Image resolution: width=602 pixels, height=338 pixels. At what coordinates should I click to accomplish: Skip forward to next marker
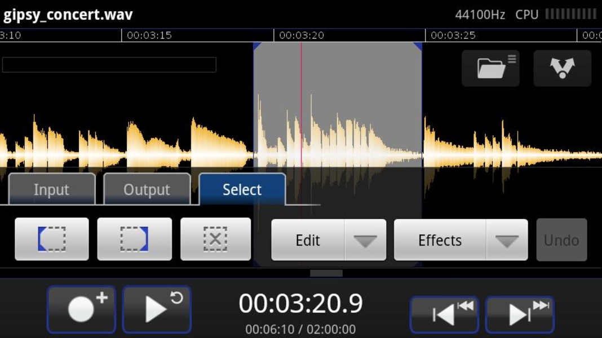point(520,314)
